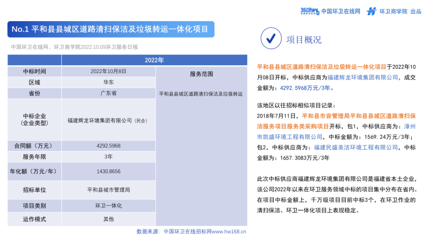This screenshot has width=429, height=238.
Task: Click the 环卫商学院 出品 header text
Action: [x=400, y=11]
